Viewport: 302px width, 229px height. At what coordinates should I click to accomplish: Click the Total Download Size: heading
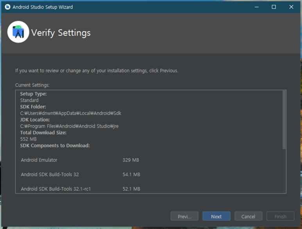point(43,133)
